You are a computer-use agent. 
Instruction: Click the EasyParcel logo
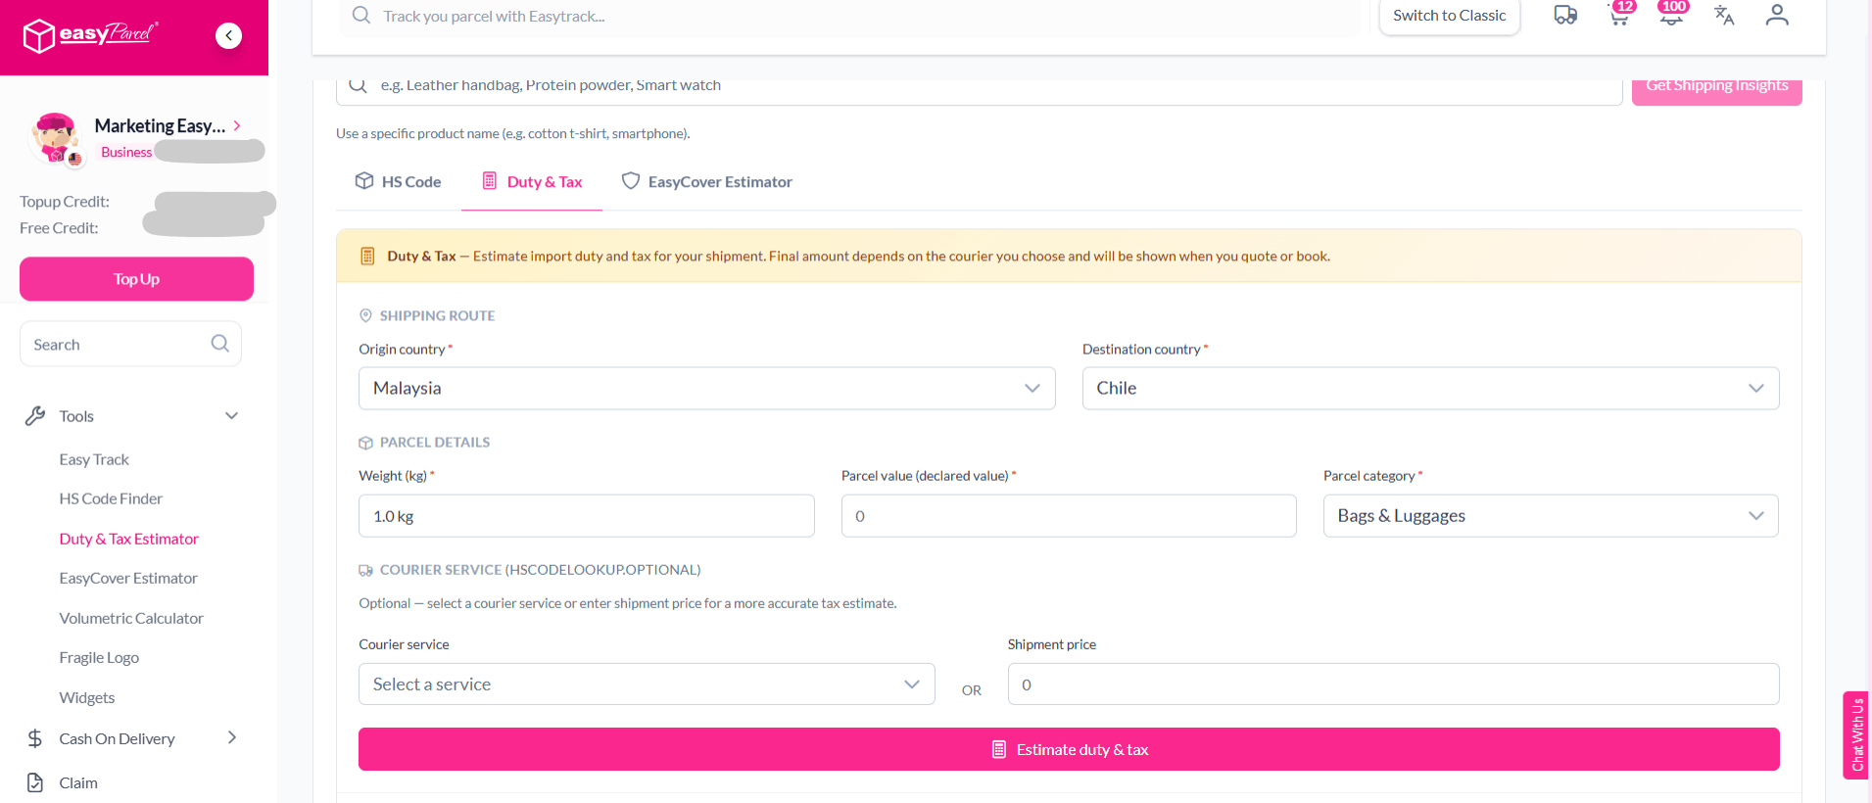coord(90,35)
